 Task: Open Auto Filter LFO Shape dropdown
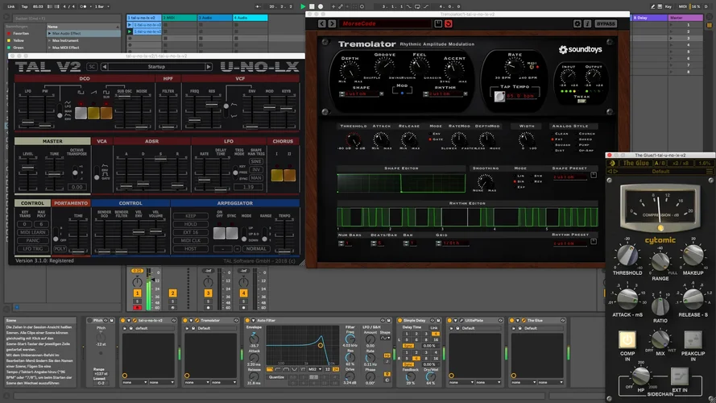pyautogui.click(x=386, y=338)
